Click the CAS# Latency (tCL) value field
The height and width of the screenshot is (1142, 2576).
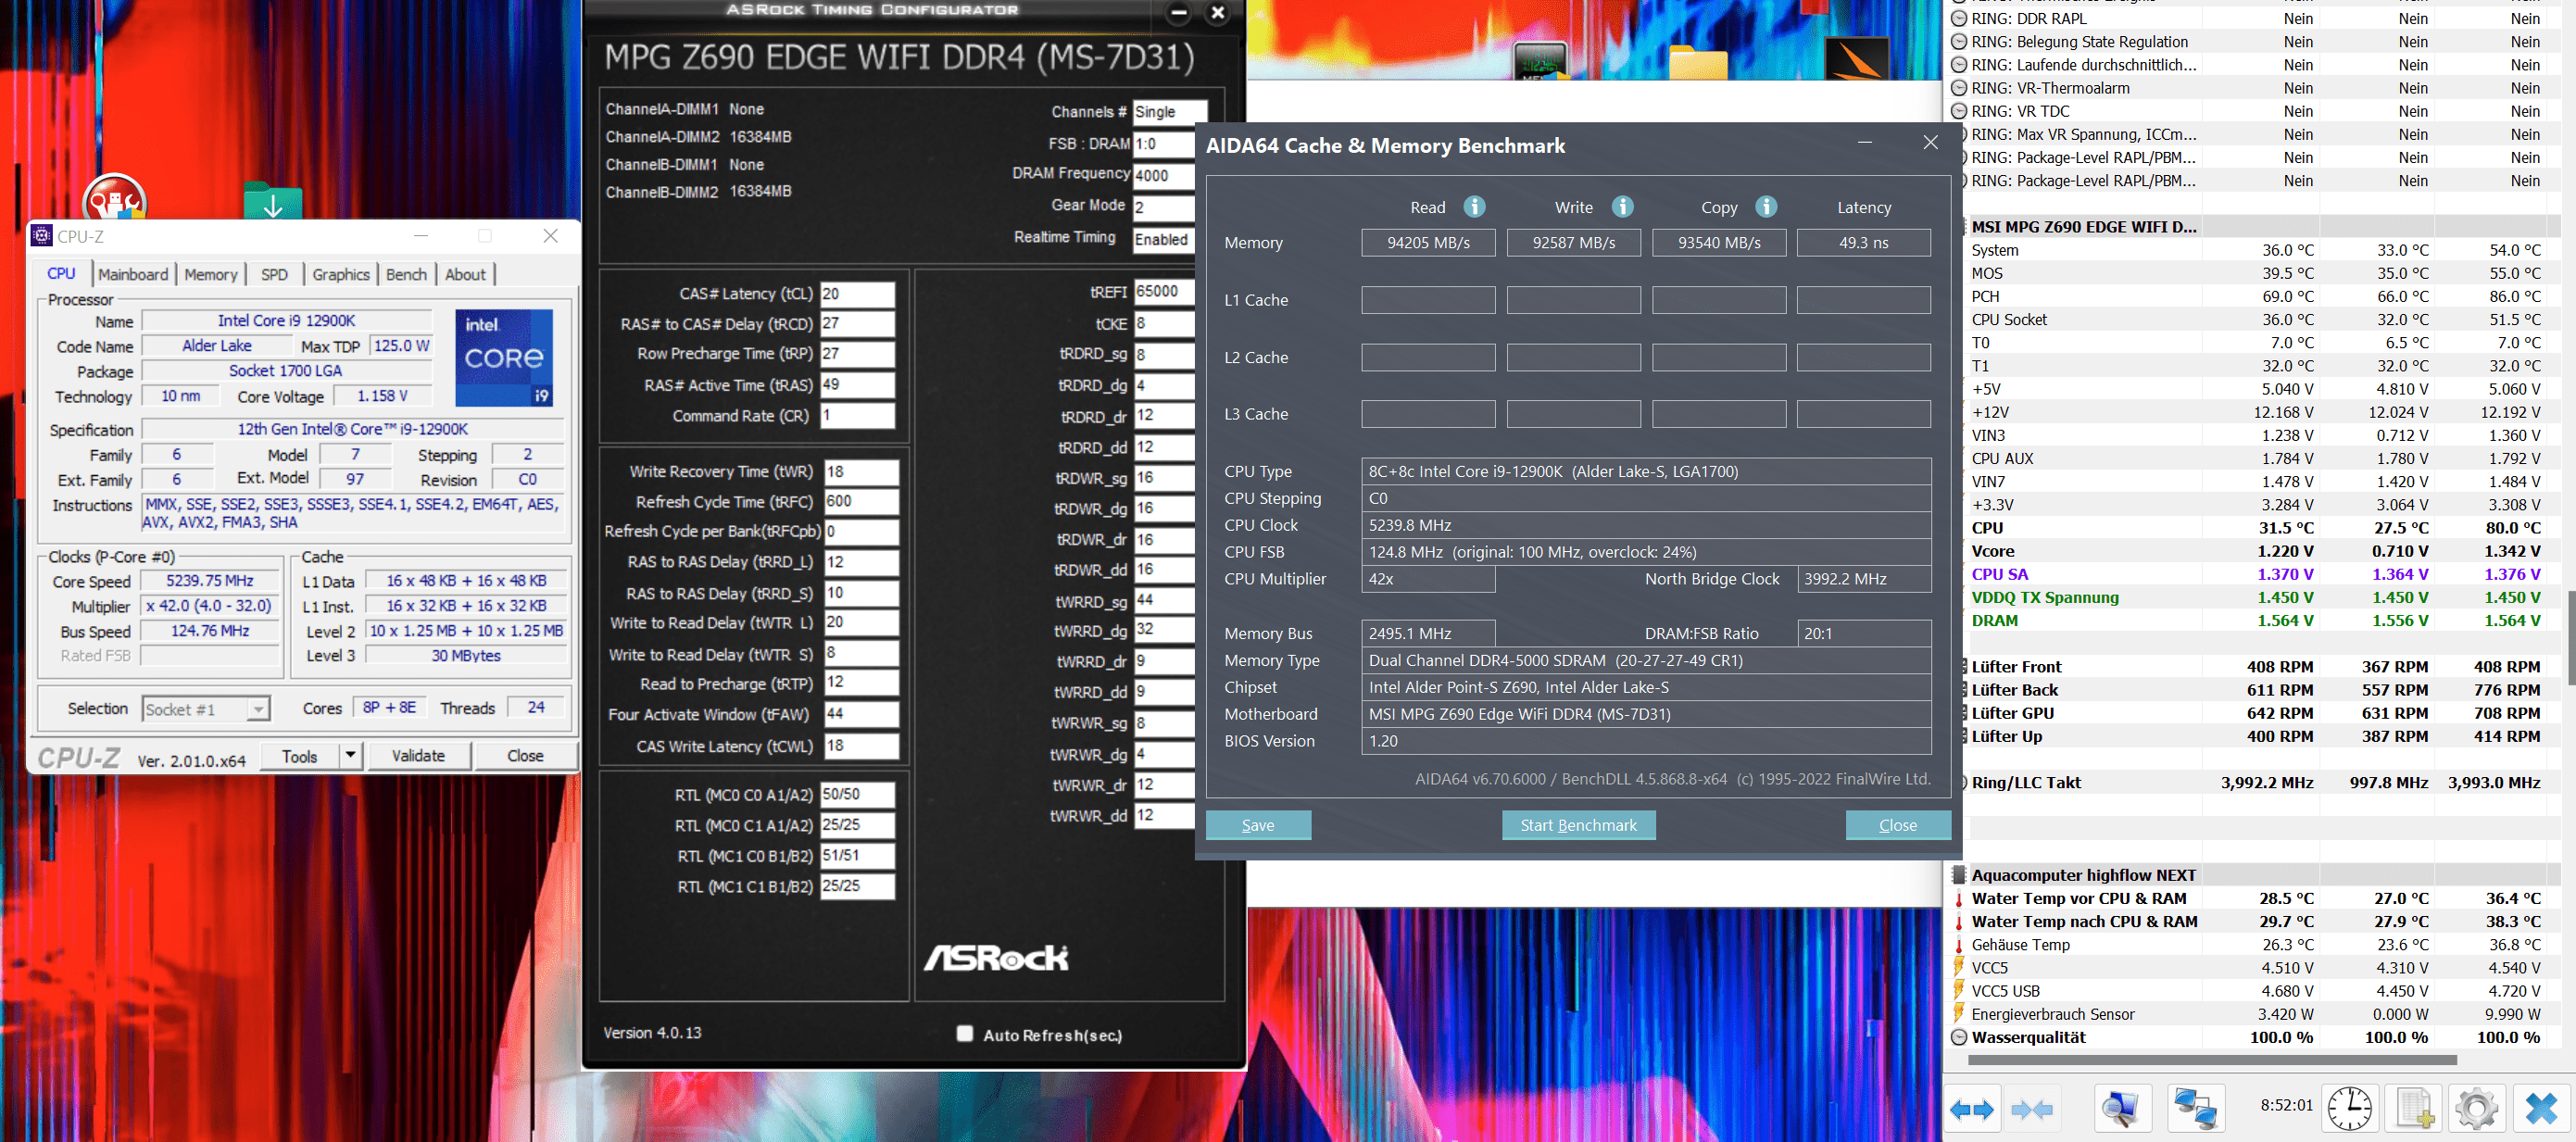[x=856, y=294]
